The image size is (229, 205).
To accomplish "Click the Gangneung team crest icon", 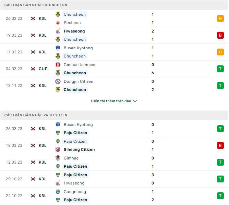I will [58, 192].
